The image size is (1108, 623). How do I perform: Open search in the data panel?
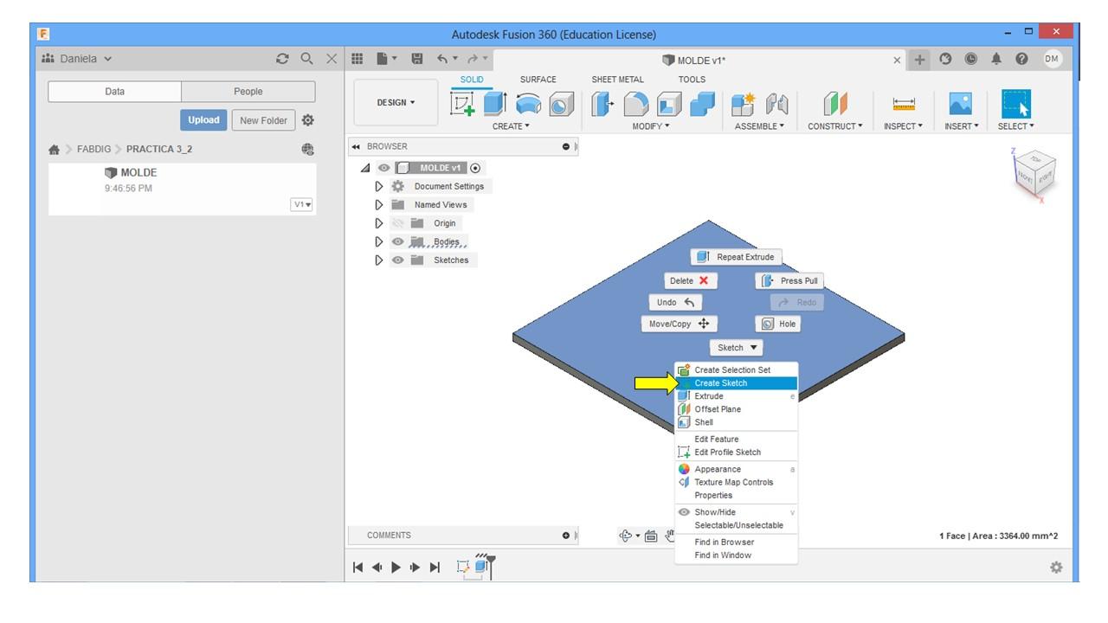coord(306,59)
